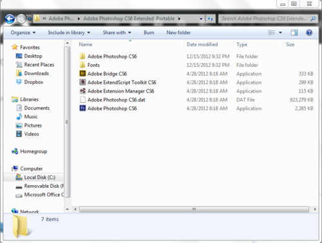Image resolution: width=322 pixels, height=243 pixels.
Task: Expand the arrow after Adobe Ph... breadcrumb
Action: pyautogui.click(x=79, y=19)
